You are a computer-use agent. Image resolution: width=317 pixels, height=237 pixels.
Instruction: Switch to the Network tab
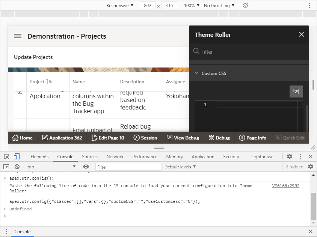(115, 157)
